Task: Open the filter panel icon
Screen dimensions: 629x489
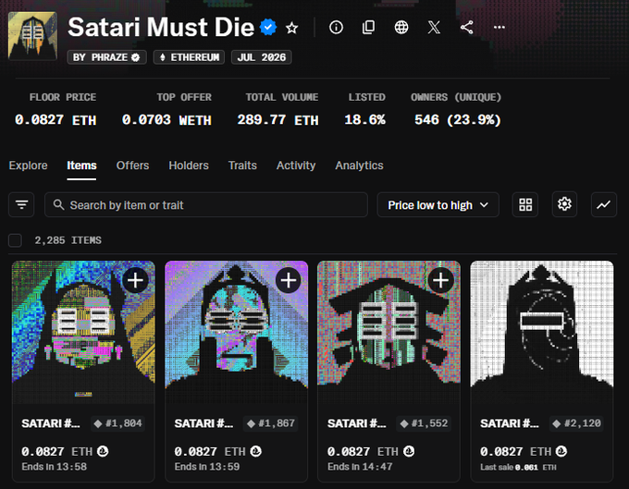Action: click(21, 205)
